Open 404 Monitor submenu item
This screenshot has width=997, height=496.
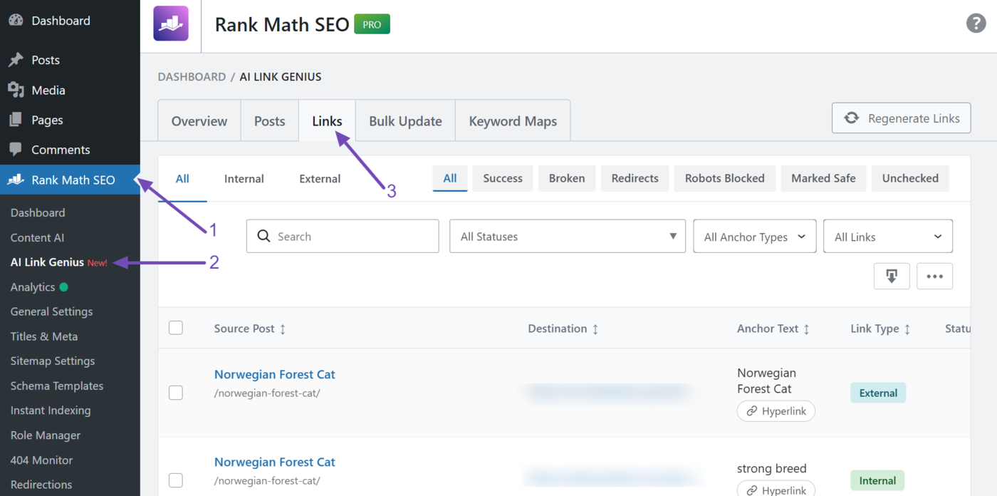(x=42, y=460)
